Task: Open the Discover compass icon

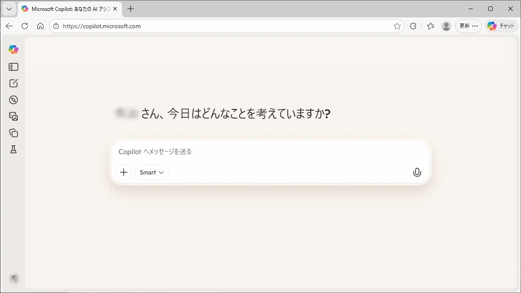Action: click(x=13, y=100)
